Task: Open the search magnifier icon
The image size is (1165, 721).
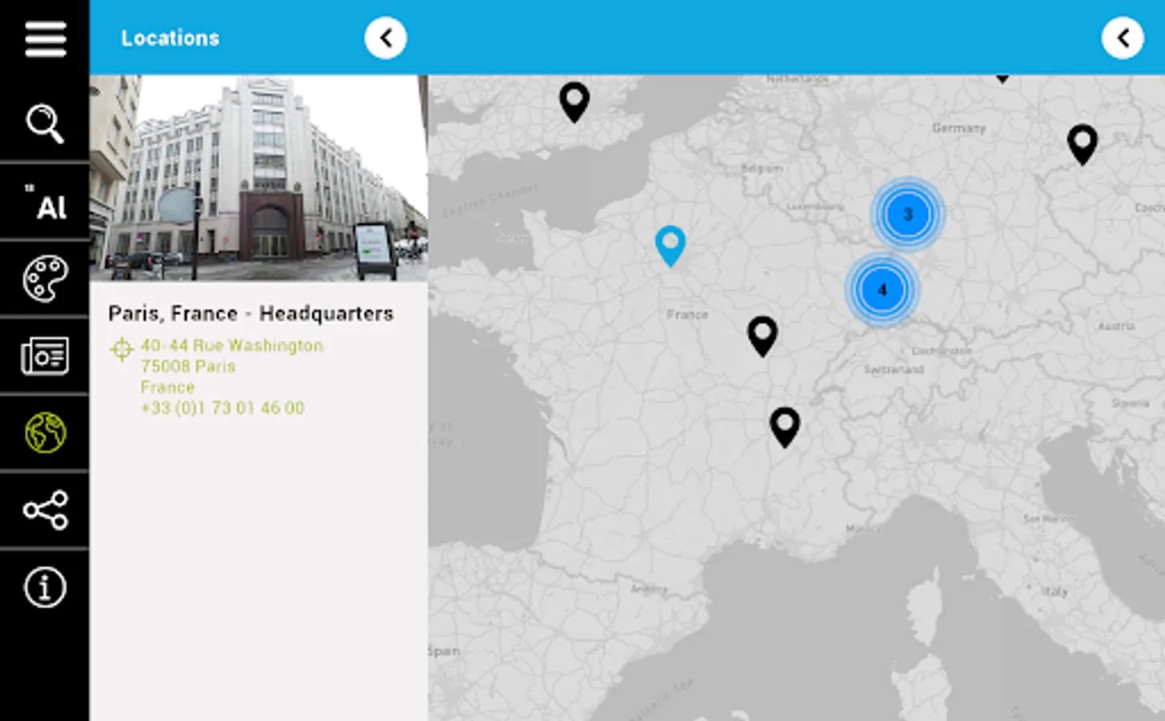Action: pyautogui.click(x=45, y=123)
